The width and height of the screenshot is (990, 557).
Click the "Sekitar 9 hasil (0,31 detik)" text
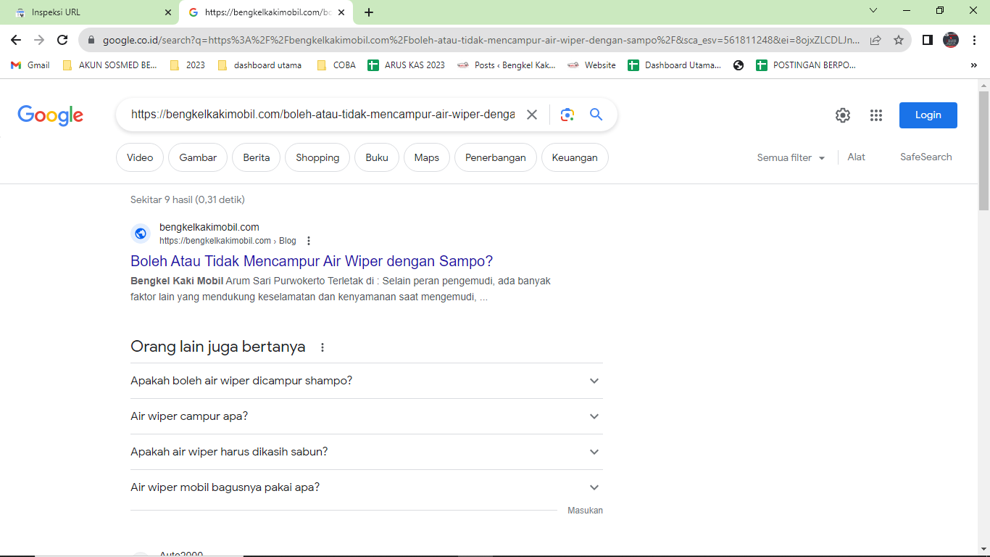pyautogui.click(x=188, y=199)
